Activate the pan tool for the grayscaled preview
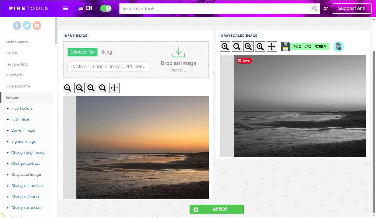This screenshot has width=376, height=218. 272,46
